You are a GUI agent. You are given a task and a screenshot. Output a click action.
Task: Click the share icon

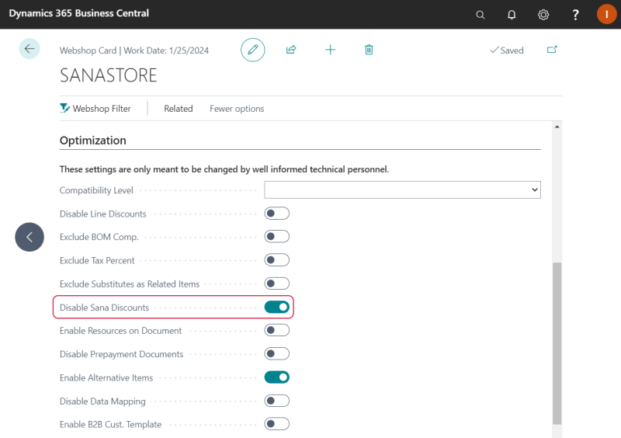(x=291, y=50)
